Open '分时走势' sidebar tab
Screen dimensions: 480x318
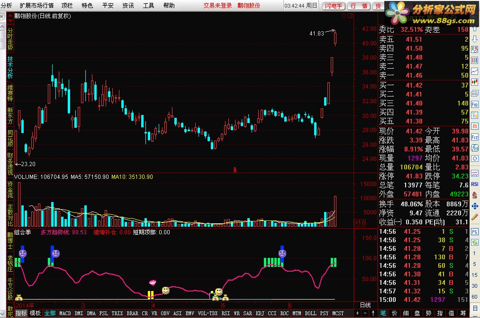coord(10,39)
